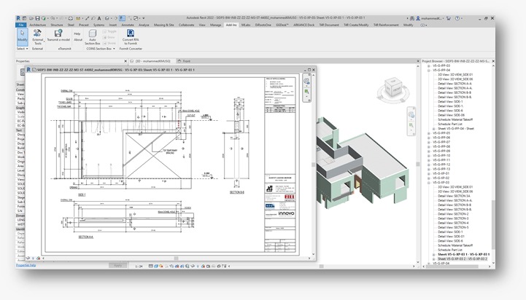Switch to Structure ribbon tab

click(x=57, y=25)
